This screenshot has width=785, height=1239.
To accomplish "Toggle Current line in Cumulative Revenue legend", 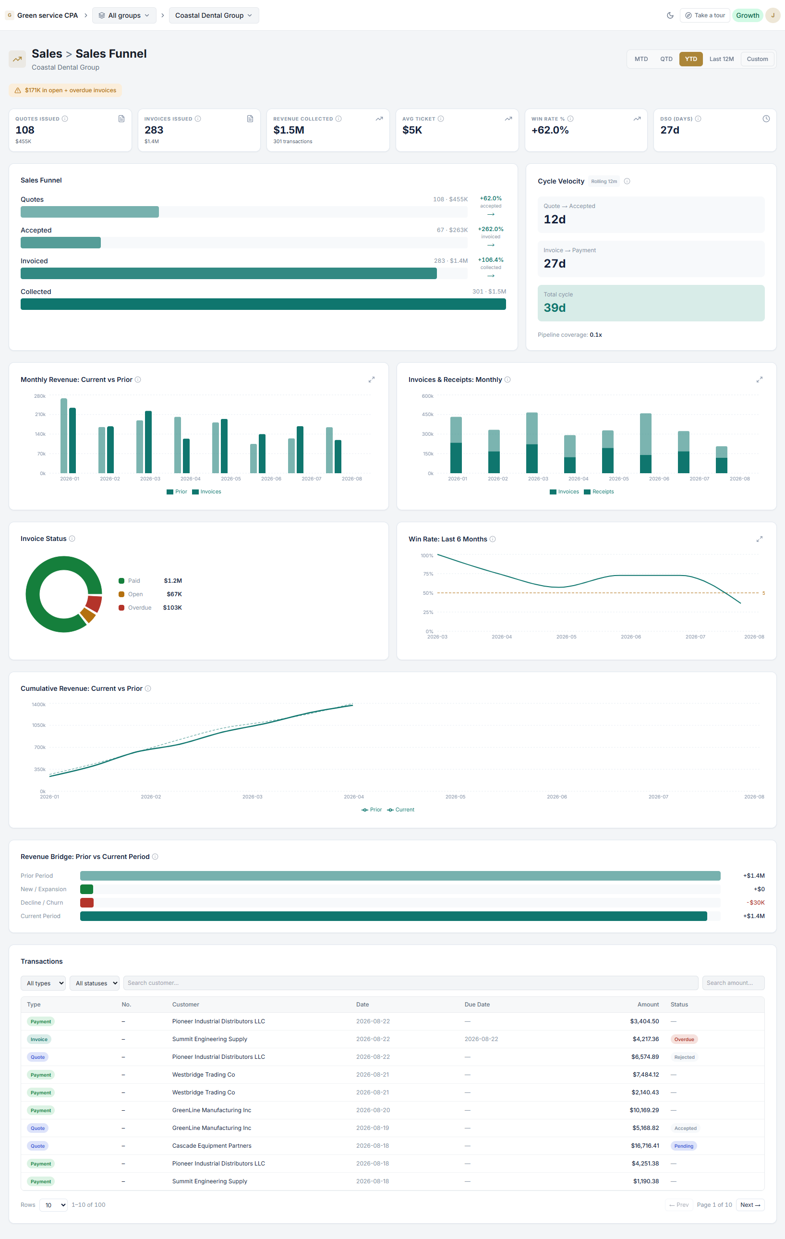I will click(400, 810).
